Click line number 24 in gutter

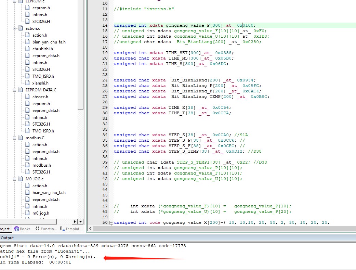[105, 80]
